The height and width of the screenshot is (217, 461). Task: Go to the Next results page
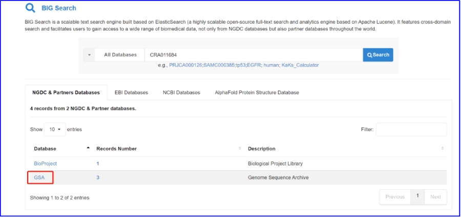click(x=435, y=197)
